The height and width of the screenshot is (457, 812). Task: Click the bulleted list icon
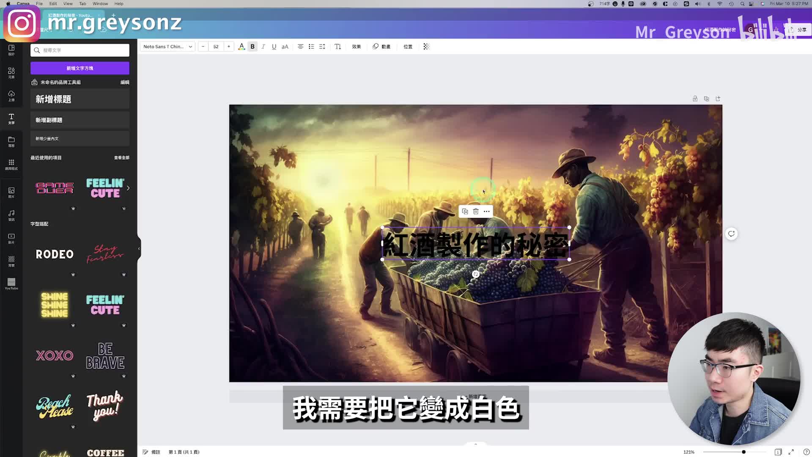pyautogui.click(x=311, y=47)
